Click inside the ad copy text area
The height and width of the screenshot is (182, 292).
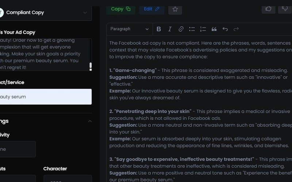44,55
